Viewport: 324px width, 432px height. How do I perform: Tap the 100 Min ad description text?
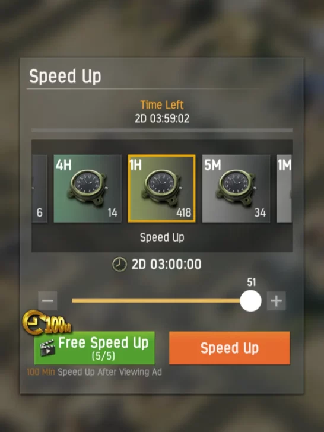pos(94,372)
